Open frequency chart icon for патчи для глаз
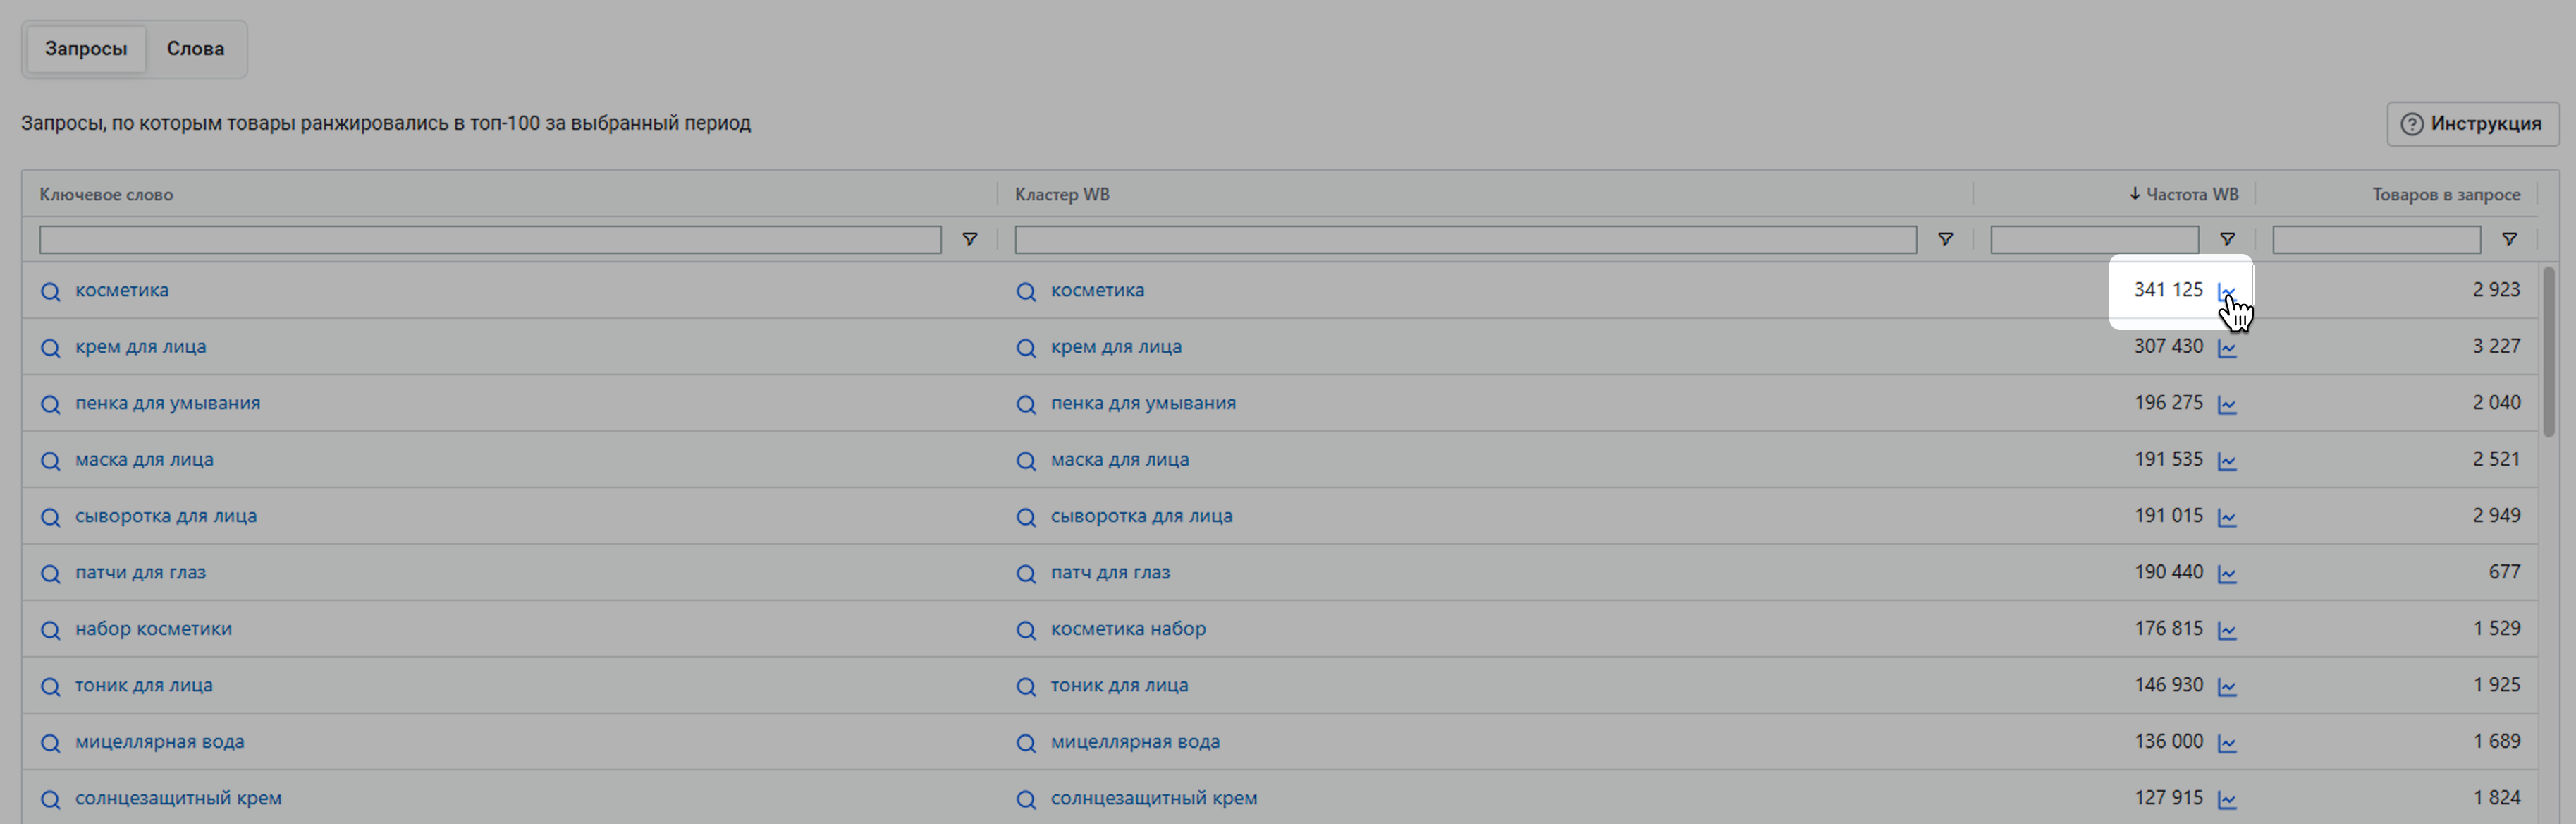The height and width of the screenshot is (824, 2576). pyautogui.click(x=2227, y=575)
